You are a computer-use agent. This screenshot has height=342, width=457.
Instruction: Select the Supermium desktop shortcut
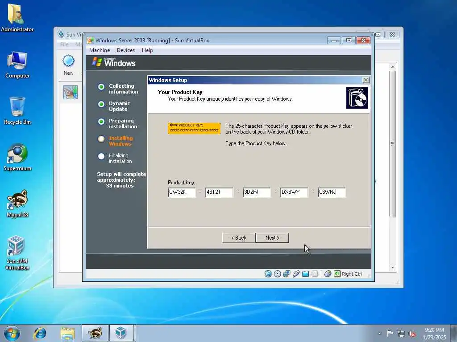pos(17,157)
